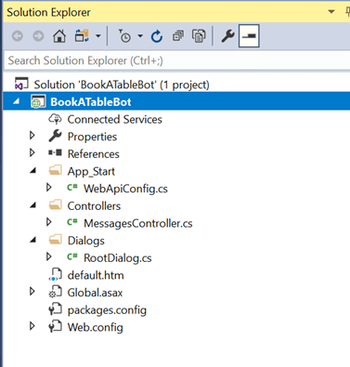
Task: Expand the Global.asax node
Action: click(x=32, y=292)
